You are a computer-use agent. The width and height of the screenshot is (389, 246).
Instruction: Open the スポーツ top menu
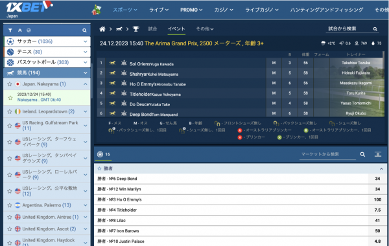(125, 10)
